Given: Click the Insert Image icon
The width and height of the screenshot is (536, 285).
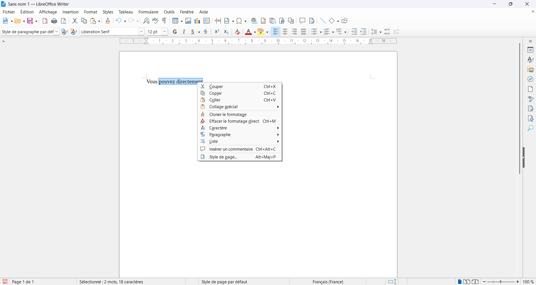Looking at the screenshot, I should click(x=188, y=21).
